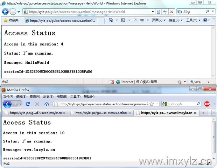
Task: Select Firefox tab user=imxylz.cn
Action: click(x=35, y=113)
